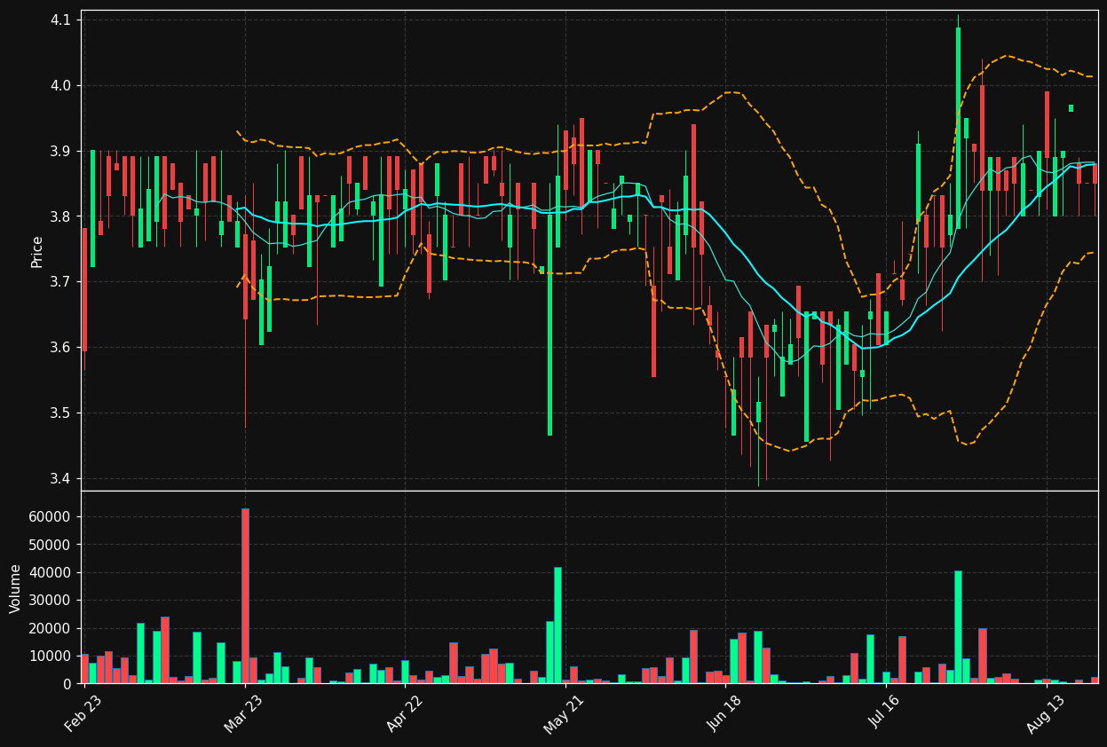Click the Volume axis title
Viewport: 1107px width, 747px height.
pyautogui.click(x=16, y=588)
